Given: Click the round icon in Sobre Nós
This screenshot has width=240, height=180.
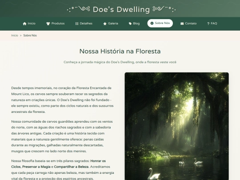Looking at the screenshot, I should coord(152,23).
